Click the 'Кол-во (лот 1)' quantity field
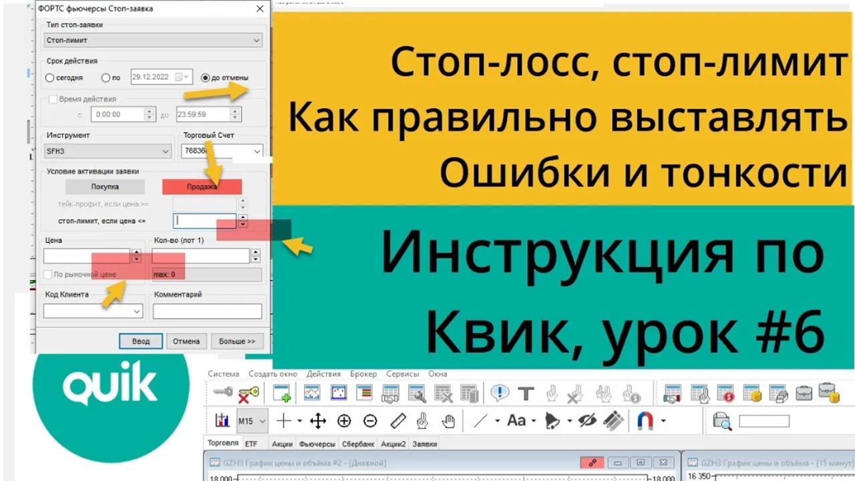 (x=200, y=256)
